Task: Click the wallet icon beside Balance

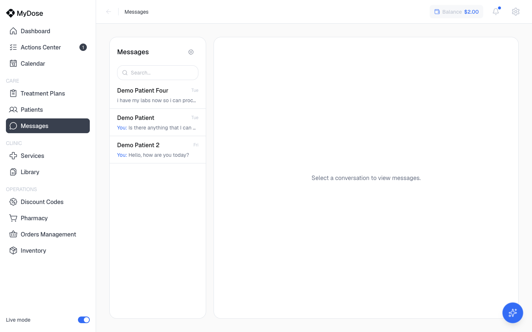Action: pyautogui.click(x=437, y=12)
